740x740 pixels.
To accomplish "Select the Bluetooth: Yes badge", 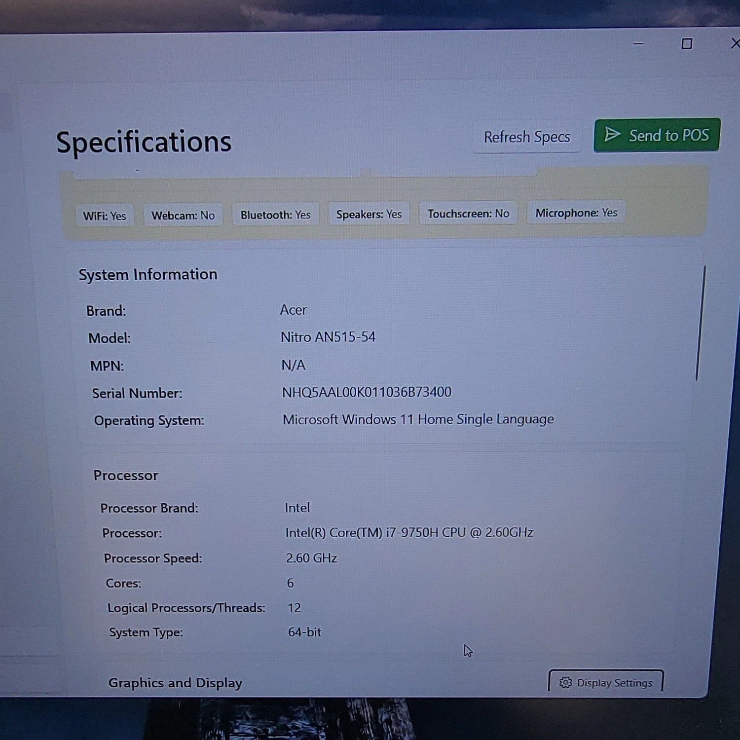I will (276, 215).
